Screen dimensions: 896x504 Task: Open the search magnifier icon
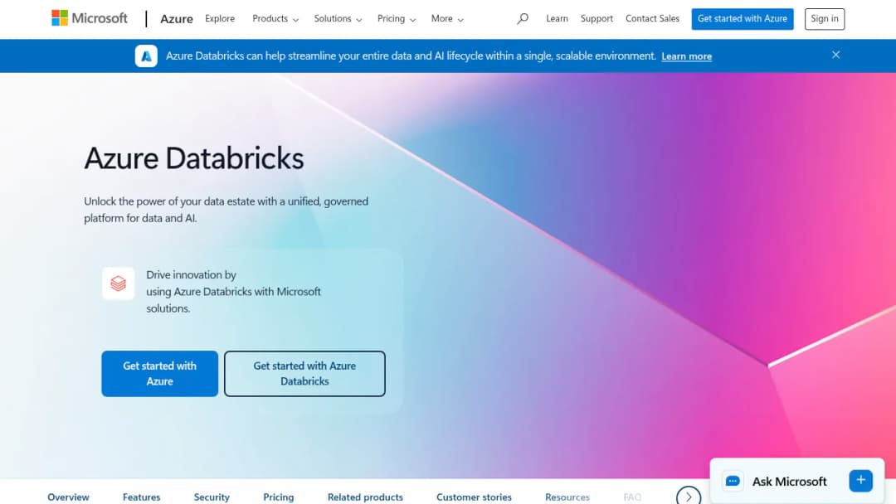(x=523, y=19)
